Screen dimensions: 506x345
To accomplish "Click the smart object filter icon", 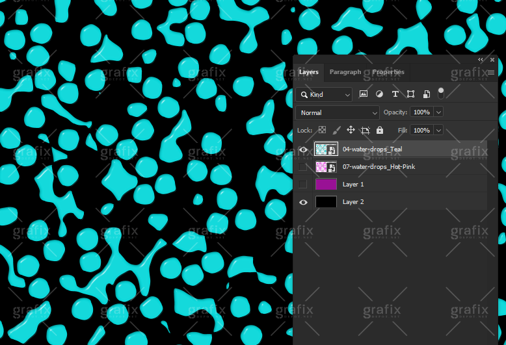I will click(426, 94).
